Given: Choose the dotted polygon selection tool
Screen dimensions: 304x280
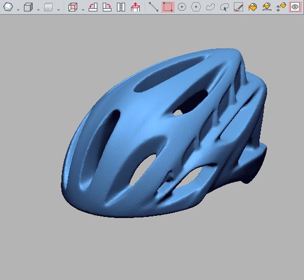Looking at the screenshot, I should 196,7.
